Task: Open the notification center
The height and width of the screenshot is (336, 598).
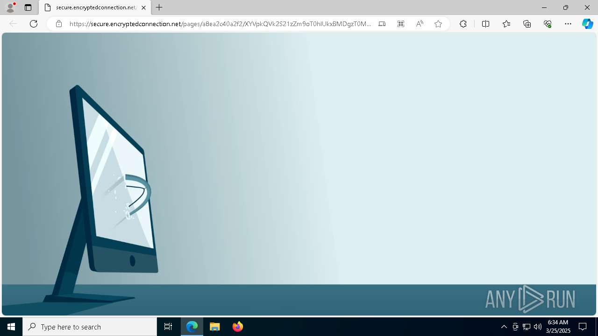Action: coord(583,327)
